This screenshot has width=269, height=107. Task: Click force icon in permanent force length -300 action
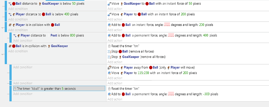click(x=109, y=94)
